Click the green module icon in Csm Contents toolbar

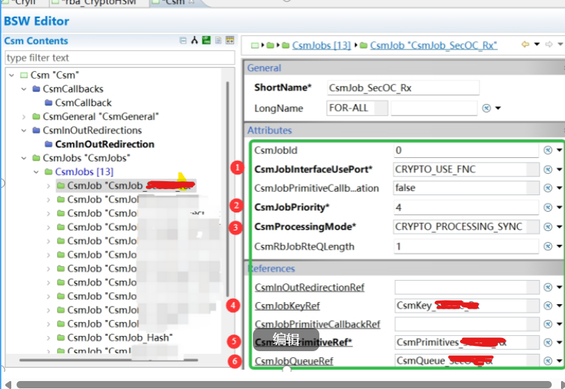coord(205,40)
